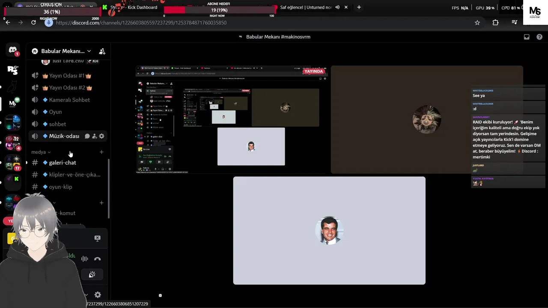Create invite for Müzik-odası channel
Screen dimensions: 548x308
(x=94, y=136)
